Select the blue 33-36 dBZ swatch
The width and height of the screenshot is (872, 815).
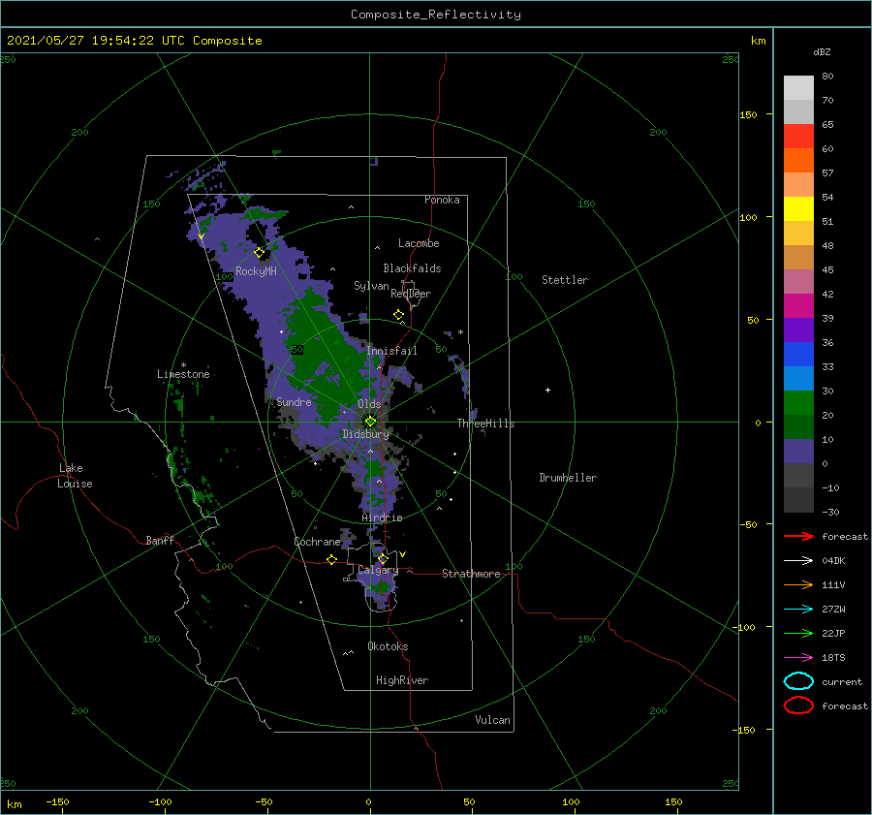[x=798, y=355]
